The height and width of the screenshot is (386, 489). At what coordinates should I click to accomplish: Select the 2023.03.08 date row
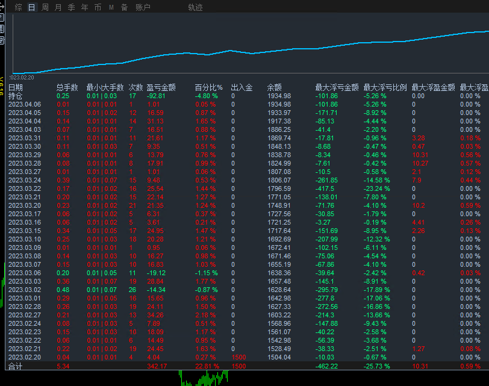[x=247, y=256]
